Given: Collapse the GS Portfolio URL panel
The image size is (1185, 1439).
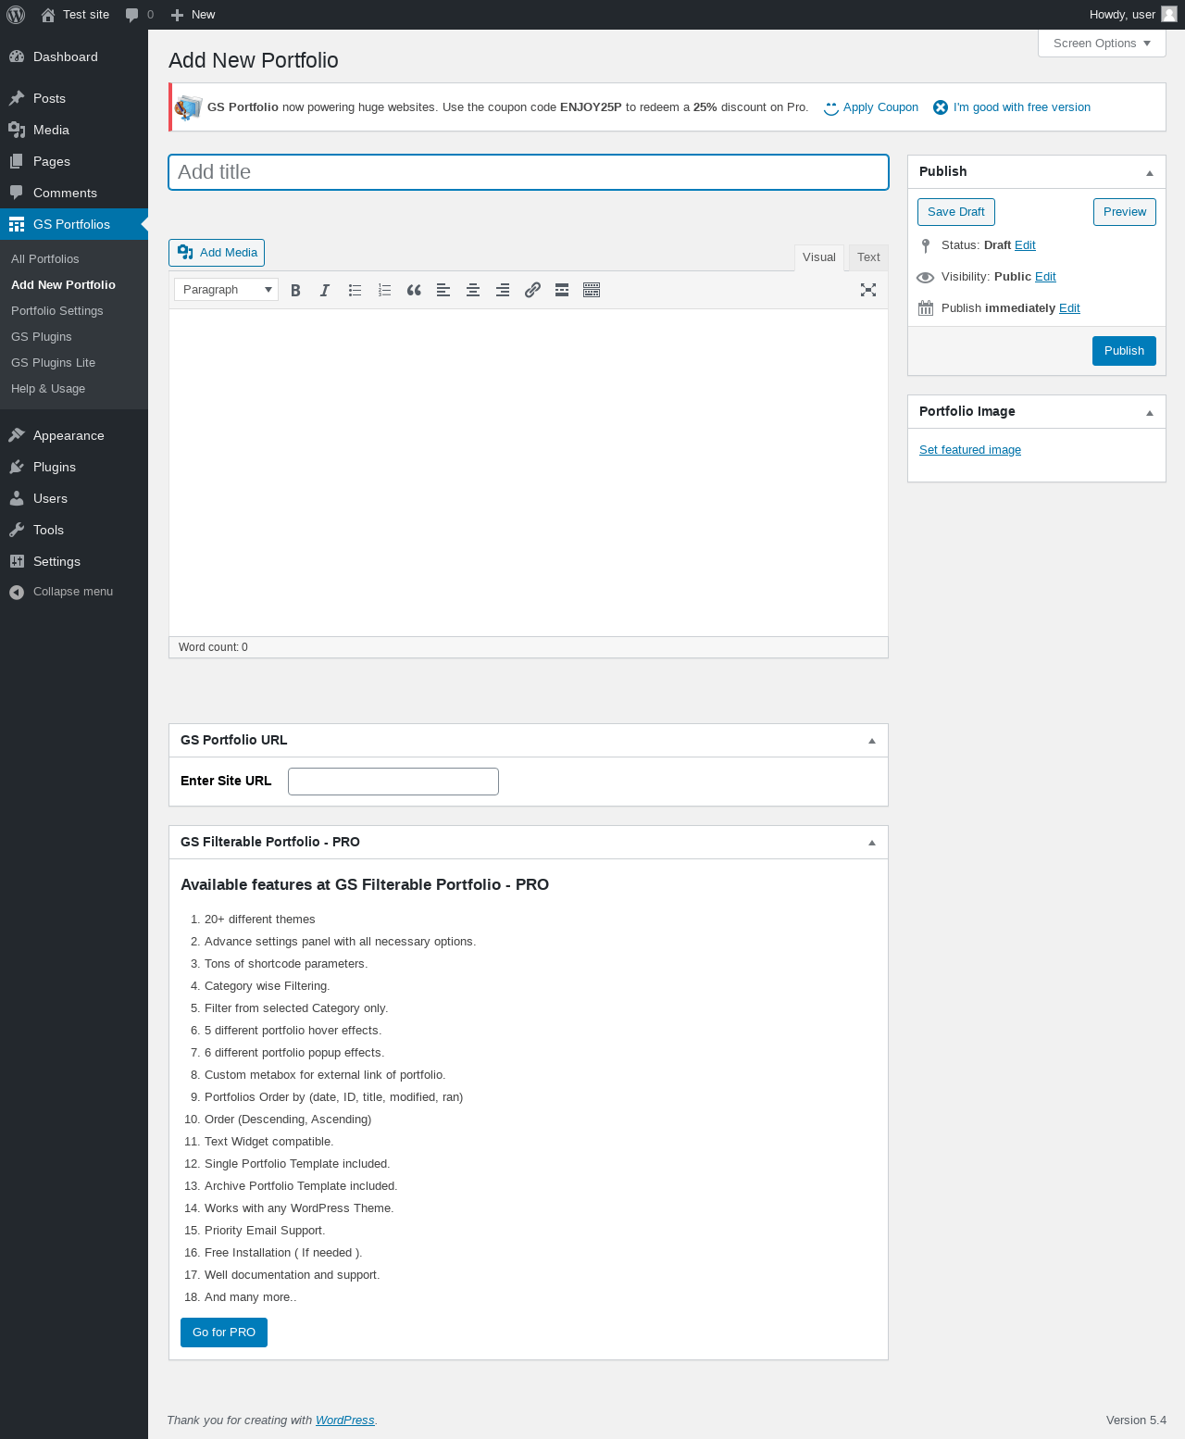Looking at the screenshot, I should coord(872,741).
